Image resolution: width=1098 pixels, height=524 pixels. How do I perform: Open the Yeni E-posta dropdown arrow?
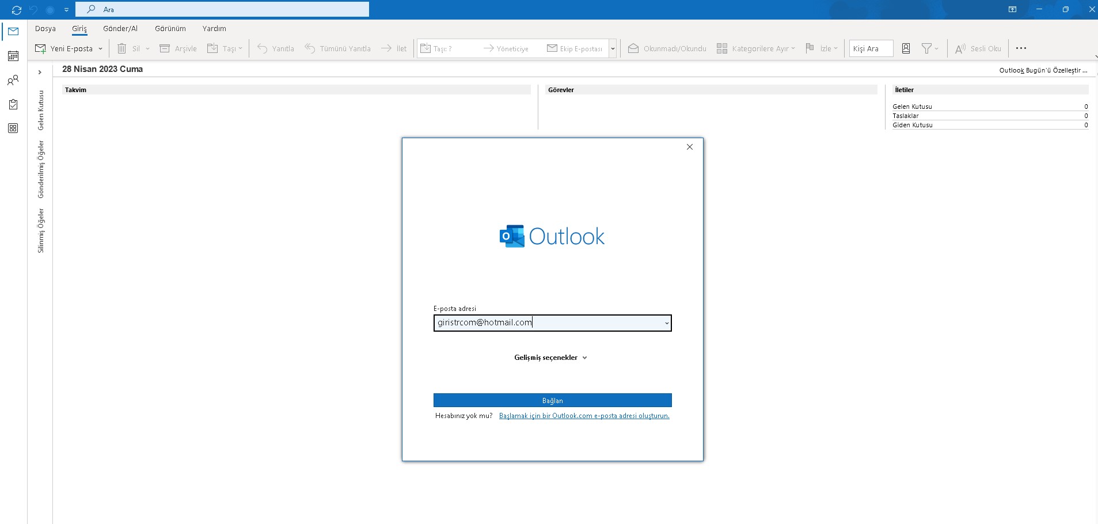[x=101, y=48]
